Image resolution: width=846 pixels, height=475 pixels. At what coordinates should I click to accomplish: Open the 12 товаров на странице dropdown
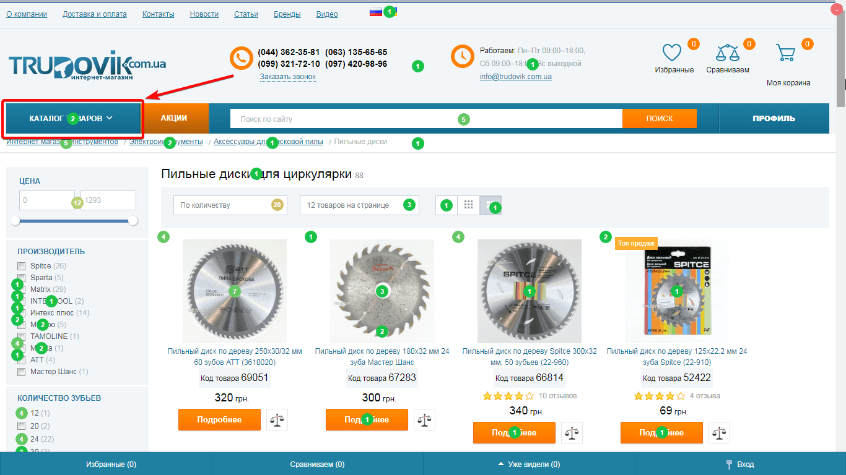click(x=359, y=205)
